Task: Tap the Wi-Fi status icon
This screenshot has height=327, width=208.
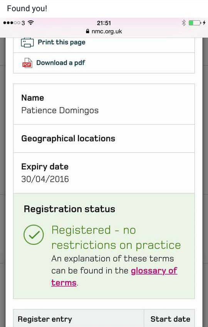Action: pos(31,22)
